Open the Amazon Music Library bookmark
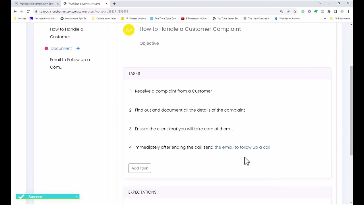364x205 pixels. pos(44,19)
